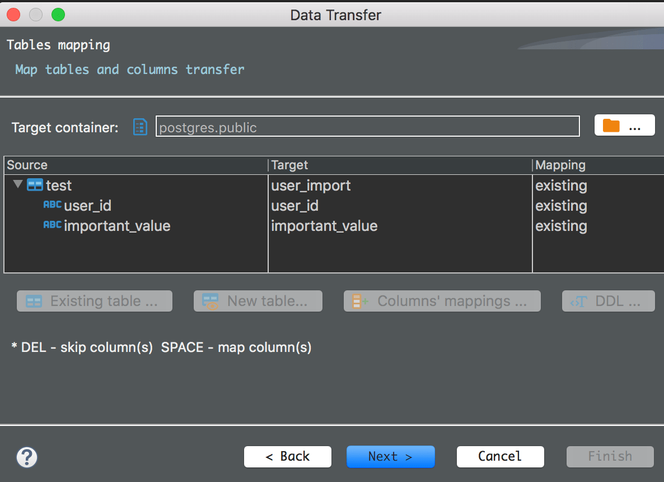
Task: Click the Target column header
Action: [x=400, y=165]
